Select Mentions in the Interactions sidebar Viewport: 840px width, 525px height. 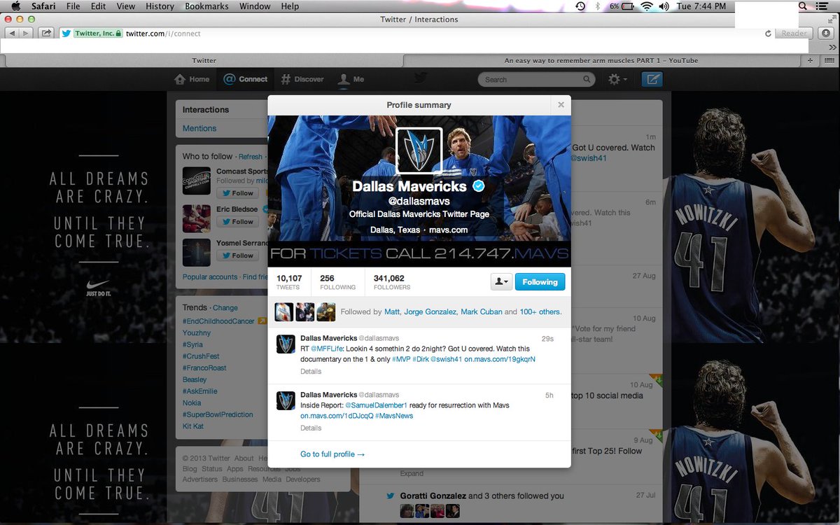[x=199, y=128]
